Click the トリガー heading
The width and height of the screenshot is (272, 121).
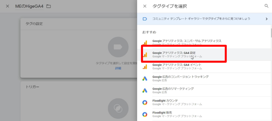32,87
